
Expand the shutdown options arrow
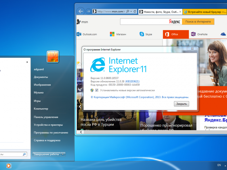63,154
